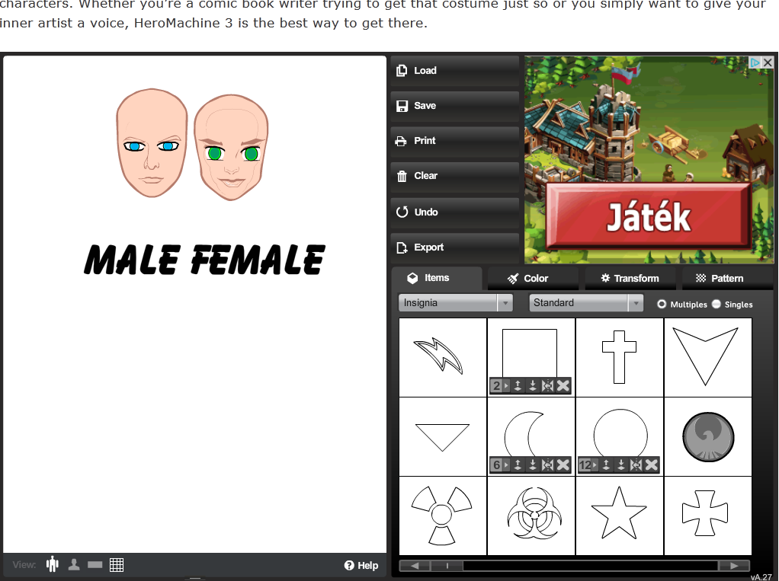This screenshot has height=581, width=779.
Task: Toggle the grid view icon
Action: coord(117,564)
